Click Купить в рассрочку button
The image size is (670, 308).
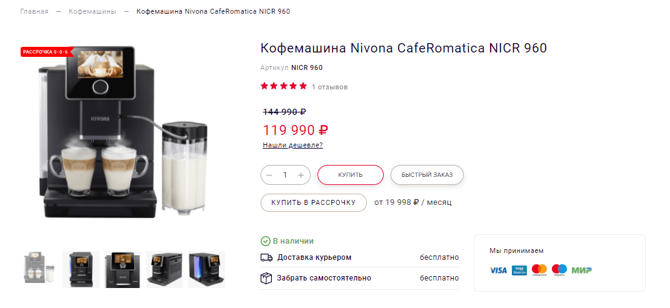coord(313,202)
